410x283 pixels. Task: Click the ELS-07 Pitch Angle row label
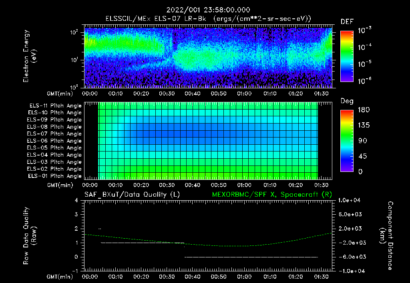click(54, 134)
